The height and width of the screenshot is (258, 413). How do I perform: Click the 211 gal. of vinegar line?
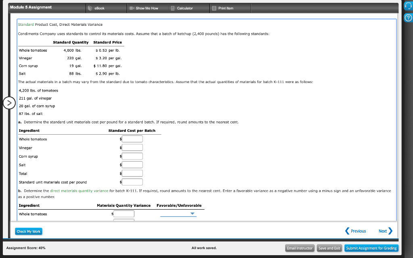pos(35,98)
